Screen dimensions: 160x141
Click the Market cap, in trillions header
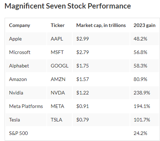(101, 25)
